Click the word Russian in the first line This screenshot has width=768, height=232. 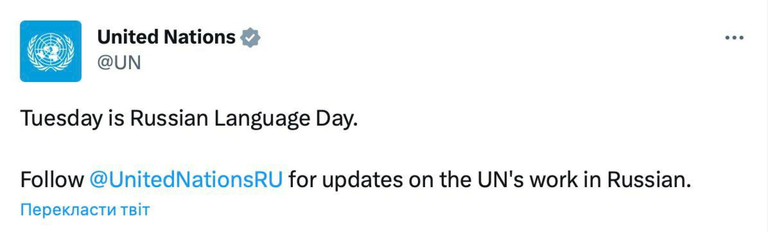pos(169,118)
